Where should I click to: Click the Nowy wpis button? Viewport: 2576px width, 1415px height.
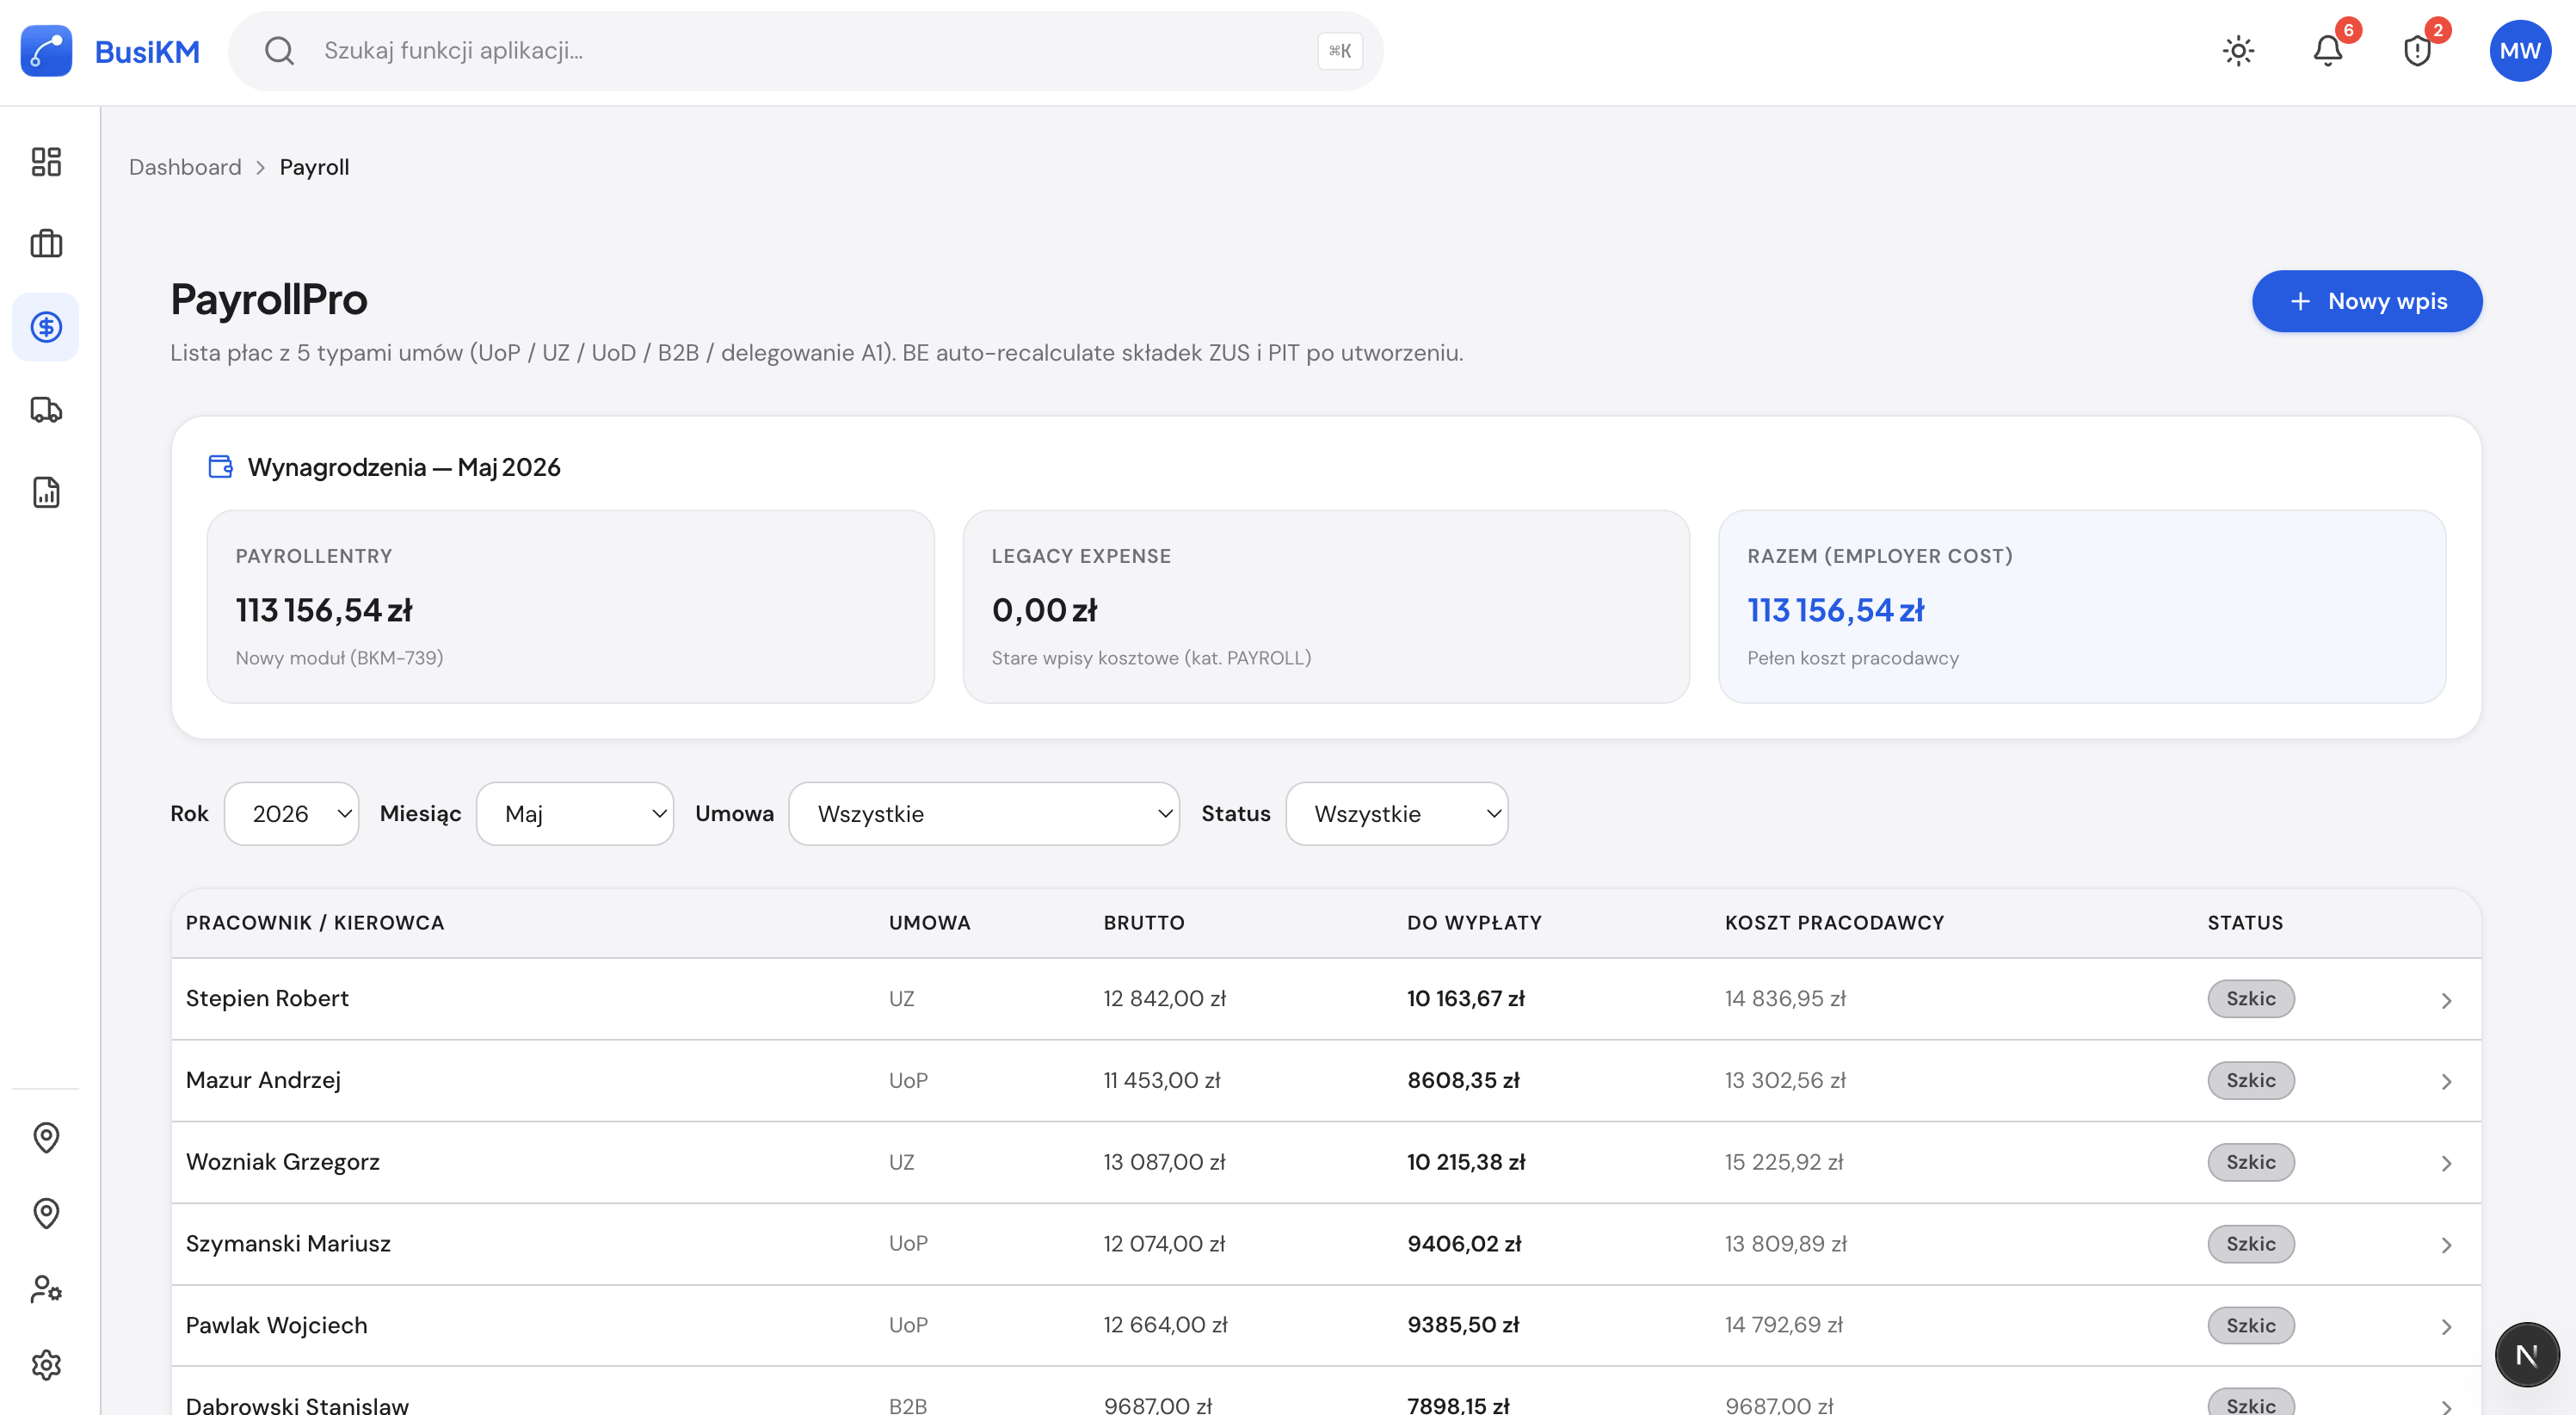click(x=2366, y=301)
